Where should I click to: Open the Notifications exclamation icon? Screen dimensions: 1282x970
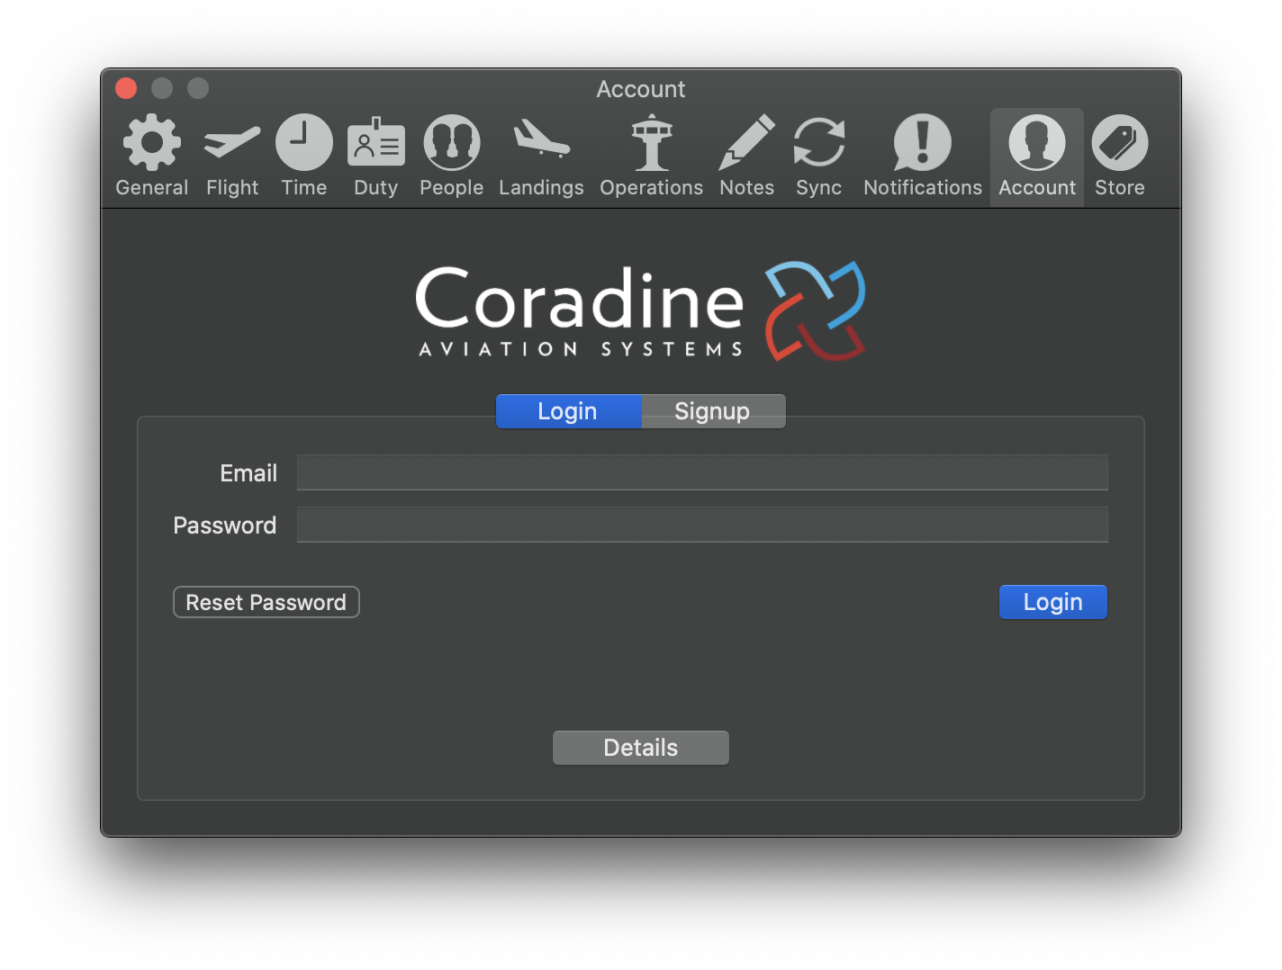[x=923, y=142]
